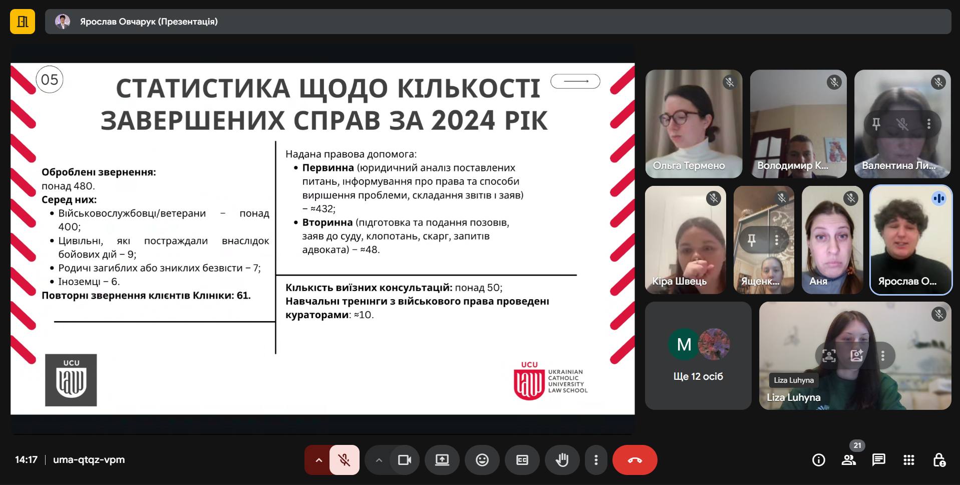Open the chat with everyone panel
The image size is (960, 485).
coord(878,460)
